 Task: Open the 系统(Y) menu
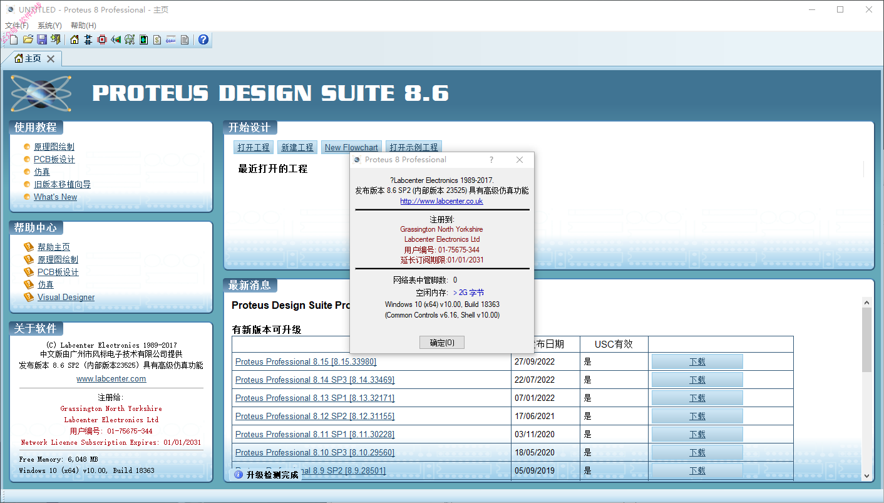coord(50,26)
